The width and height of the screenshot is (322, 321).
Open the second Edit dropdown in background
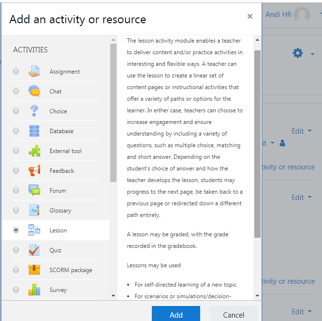point(302,198)
